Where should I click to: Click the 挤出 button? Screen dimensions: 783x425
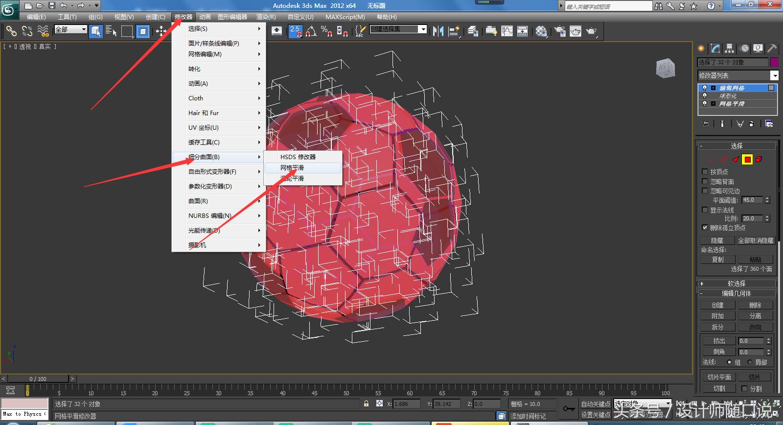click(718, 340)
